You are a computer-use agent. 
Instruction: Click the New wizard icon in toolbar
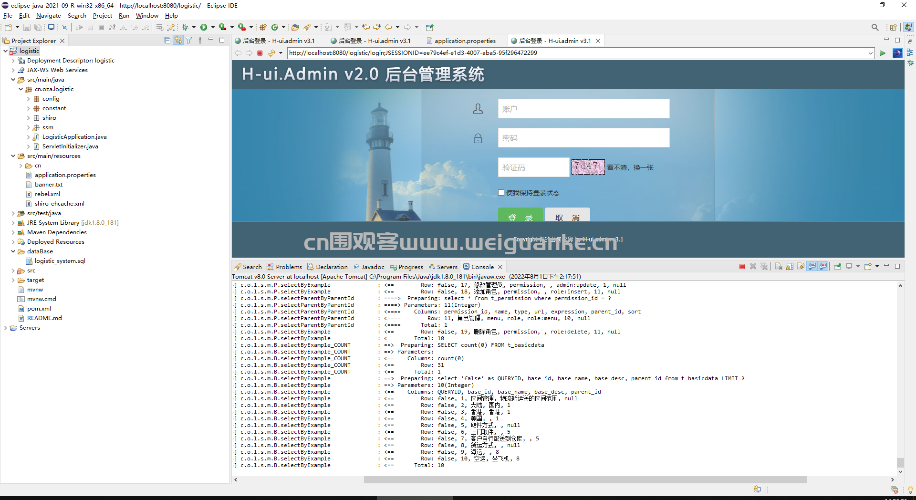click(x=8, y=27)
